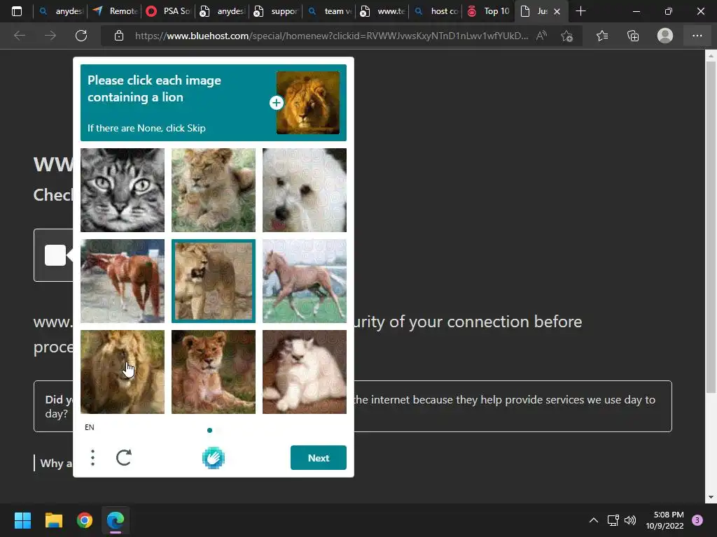The image size is (717, 537).
Task: Select the running foal image
Action: (305, 281)
